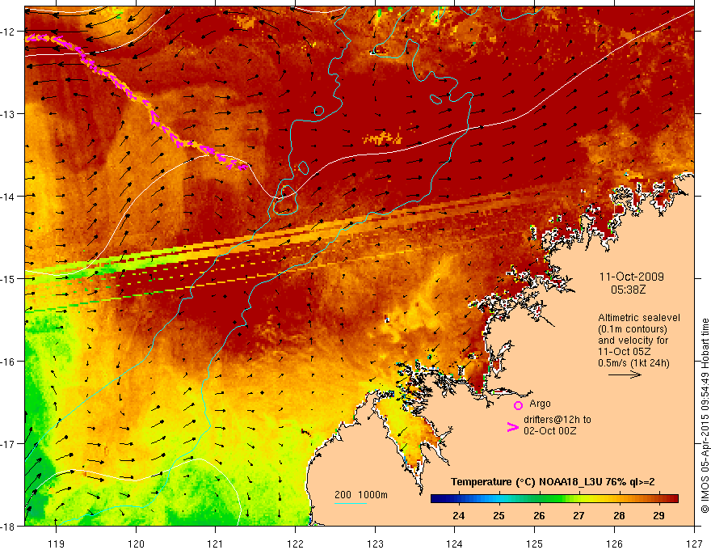711x550 pixels.
Task: Click the 0.5m/s velocity scale arrow
Action: tap(625, 374)
